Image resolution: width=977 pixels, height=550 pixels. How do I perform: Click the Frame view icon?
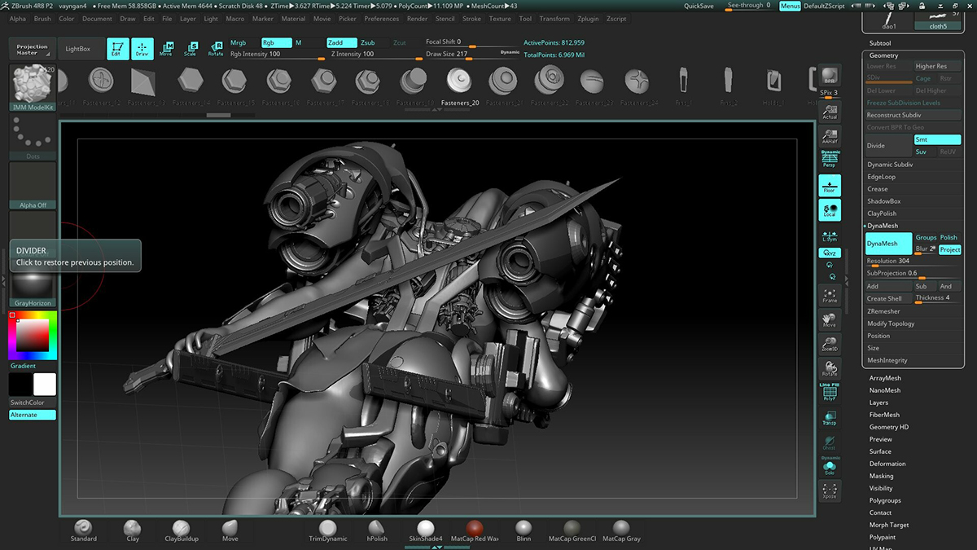[x=829, y=296]
